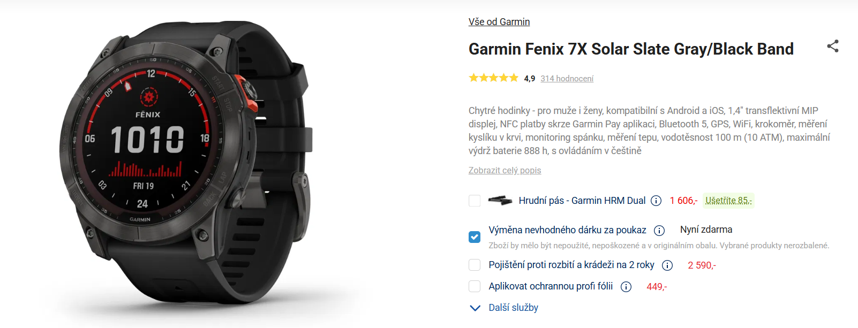Open the Vše od Garmin link
The image size is (858, 328).
click(499, 22)
